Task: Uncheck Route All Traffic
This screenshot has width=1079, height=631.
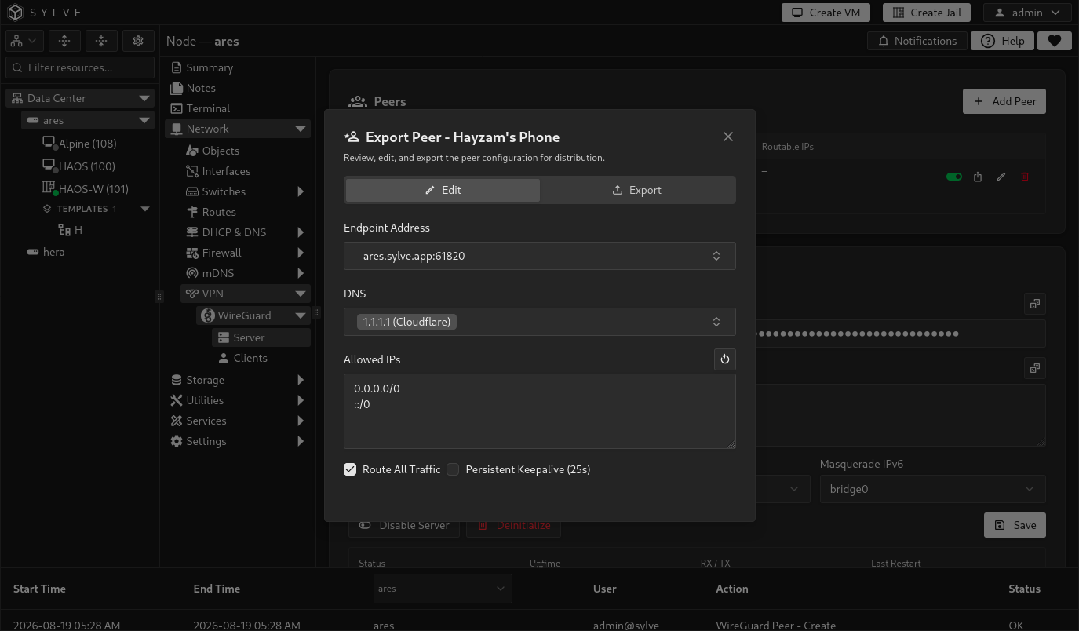Action: tap(350, 469)
